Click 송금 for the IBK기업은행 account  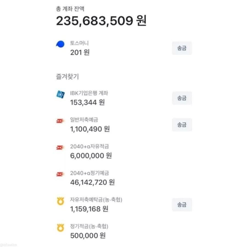point(182,98)
